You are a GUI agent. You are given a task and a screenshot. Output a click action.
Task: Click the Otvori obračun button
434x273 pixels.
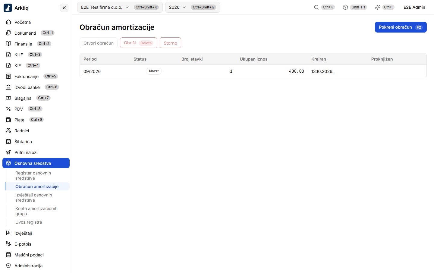(x=99, y=43)
